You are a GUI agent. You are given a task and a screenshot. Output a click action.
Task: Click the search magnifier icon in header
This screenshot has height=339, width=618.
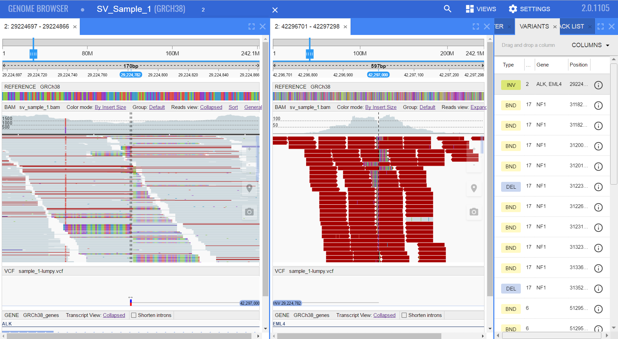(447, 9)
